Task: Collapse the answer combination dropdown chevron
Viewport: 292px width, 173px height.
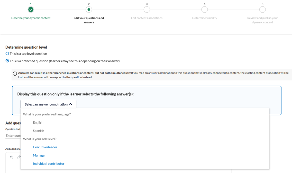Action: click(70, 104)
